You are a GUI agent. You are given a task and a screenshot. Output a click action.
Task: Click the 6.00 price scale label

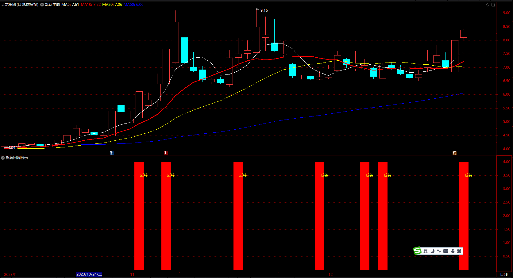pyautogui.click(x=507, y=94)
